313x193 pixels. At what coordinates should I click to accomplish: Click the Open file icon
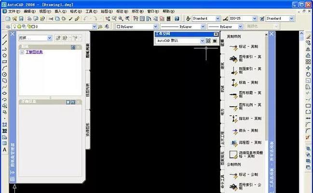tap(14, 19)
